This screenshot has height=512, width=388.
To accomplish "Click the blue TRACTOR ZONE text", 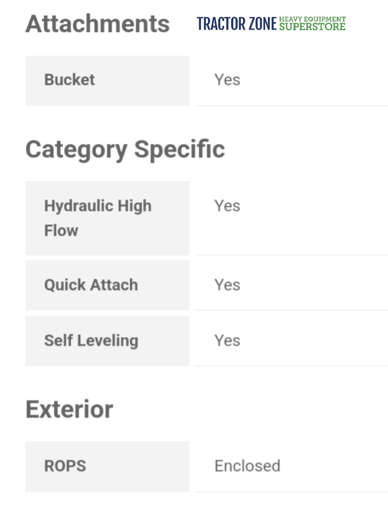I will point(237,24).
